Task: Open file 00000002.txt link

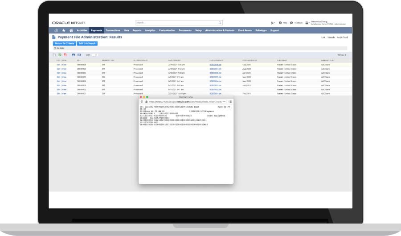Action: tap(215, 90)
